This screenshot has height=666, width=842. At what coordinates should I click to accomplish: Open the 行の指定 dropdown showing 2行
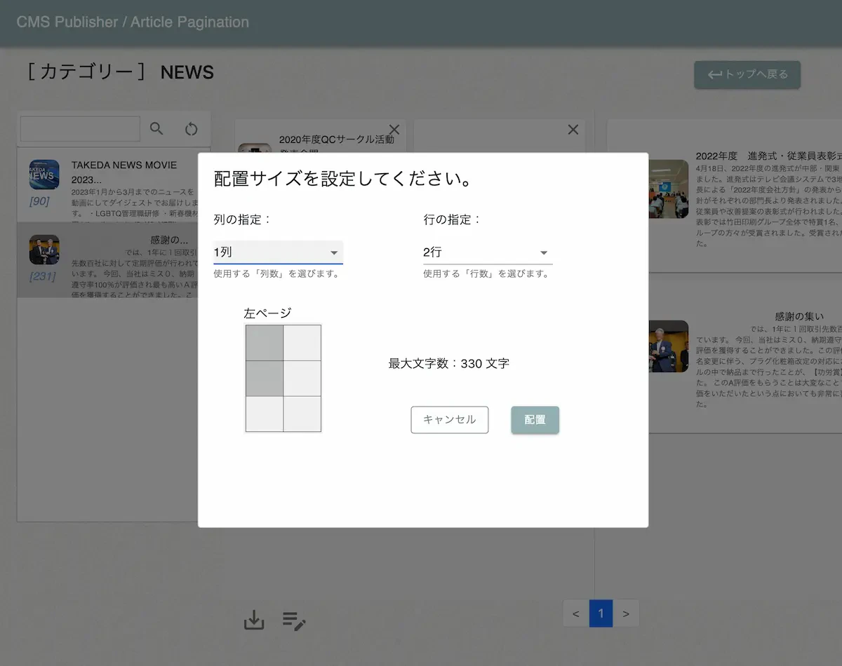pyautogui.click(x=487, y=252)
